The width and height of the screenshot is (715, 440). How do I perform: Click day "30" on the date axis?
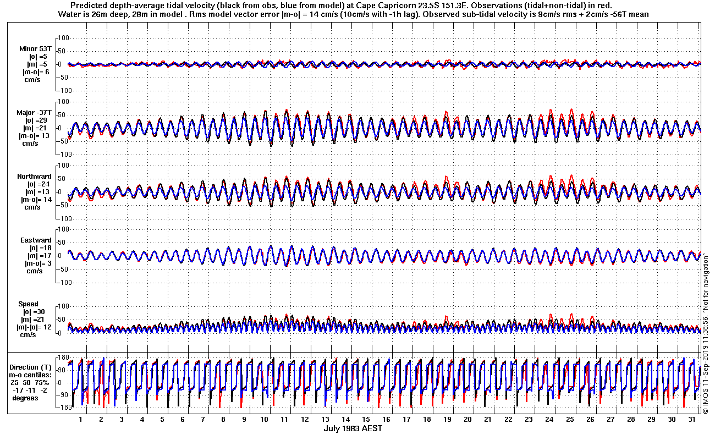pyautogui.click(x=671, y=419)
